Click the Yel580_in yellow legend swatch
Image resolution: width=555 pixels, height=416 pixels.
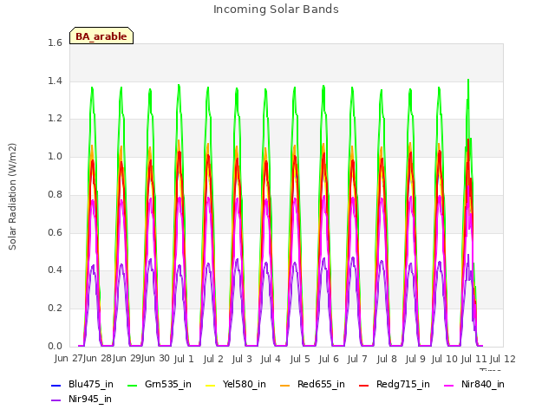pos(210,385)
